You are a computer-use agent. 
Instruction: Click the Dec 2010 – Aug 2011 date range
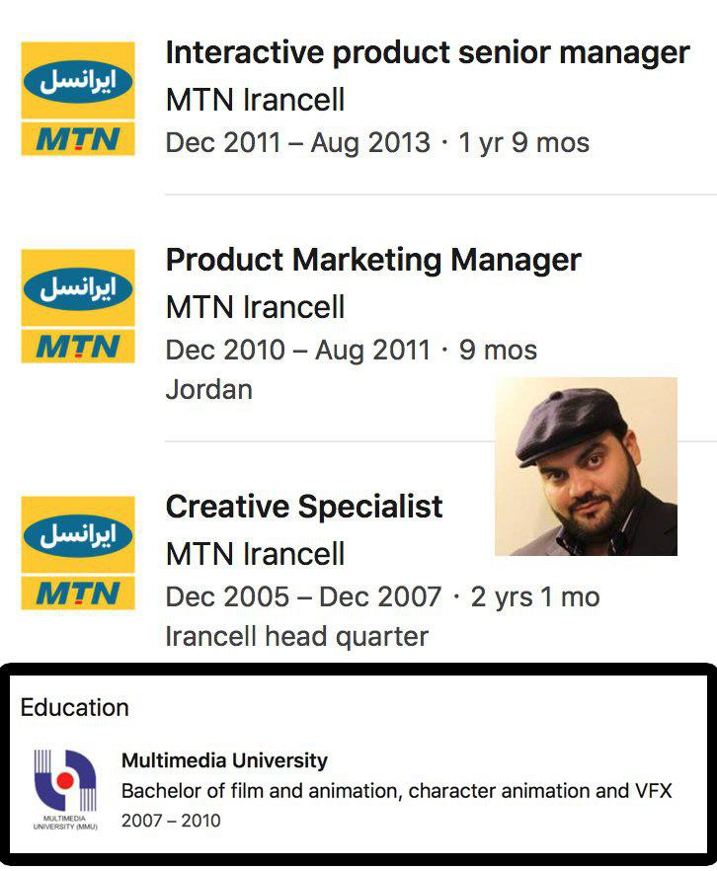pos(297,350)
